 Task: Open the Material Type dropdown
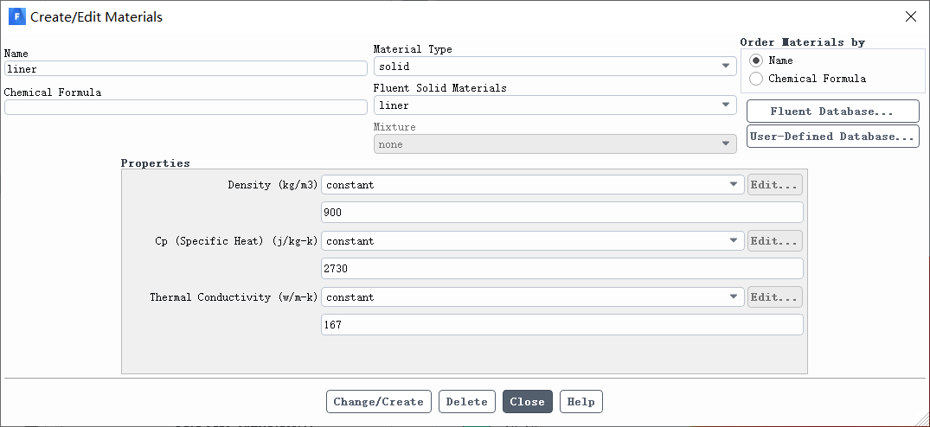pyautogui.click(x=555, y=67)
